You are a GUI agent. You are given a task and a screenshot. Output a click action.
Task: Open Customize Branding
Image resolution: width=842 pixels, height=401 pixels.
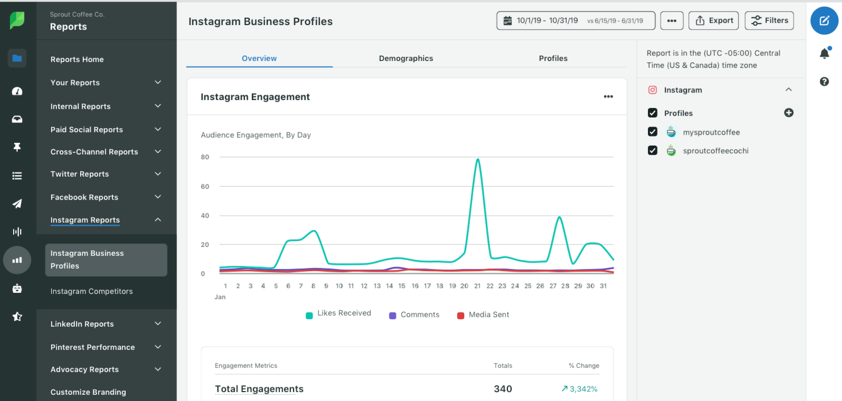(88, 392)
